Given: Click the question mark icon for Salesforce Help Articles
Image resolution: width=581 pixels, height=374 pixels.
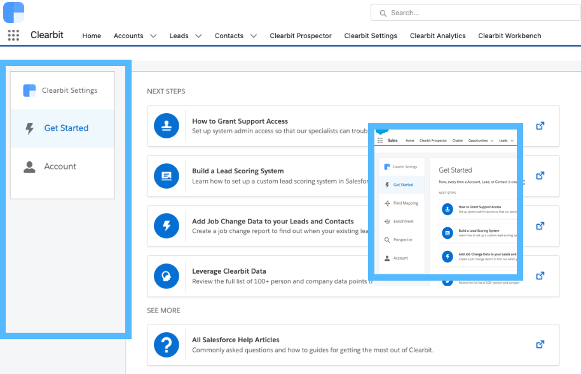Looking at the screenshot, I should [167, 345].
